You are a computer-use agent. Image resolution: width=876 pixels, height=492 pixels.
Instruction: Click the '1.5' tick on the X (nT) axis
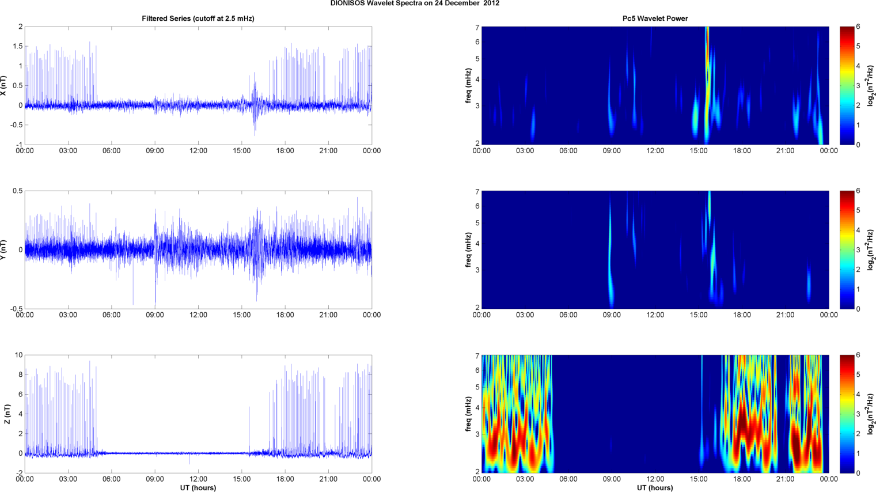click(x=17, y=47)
